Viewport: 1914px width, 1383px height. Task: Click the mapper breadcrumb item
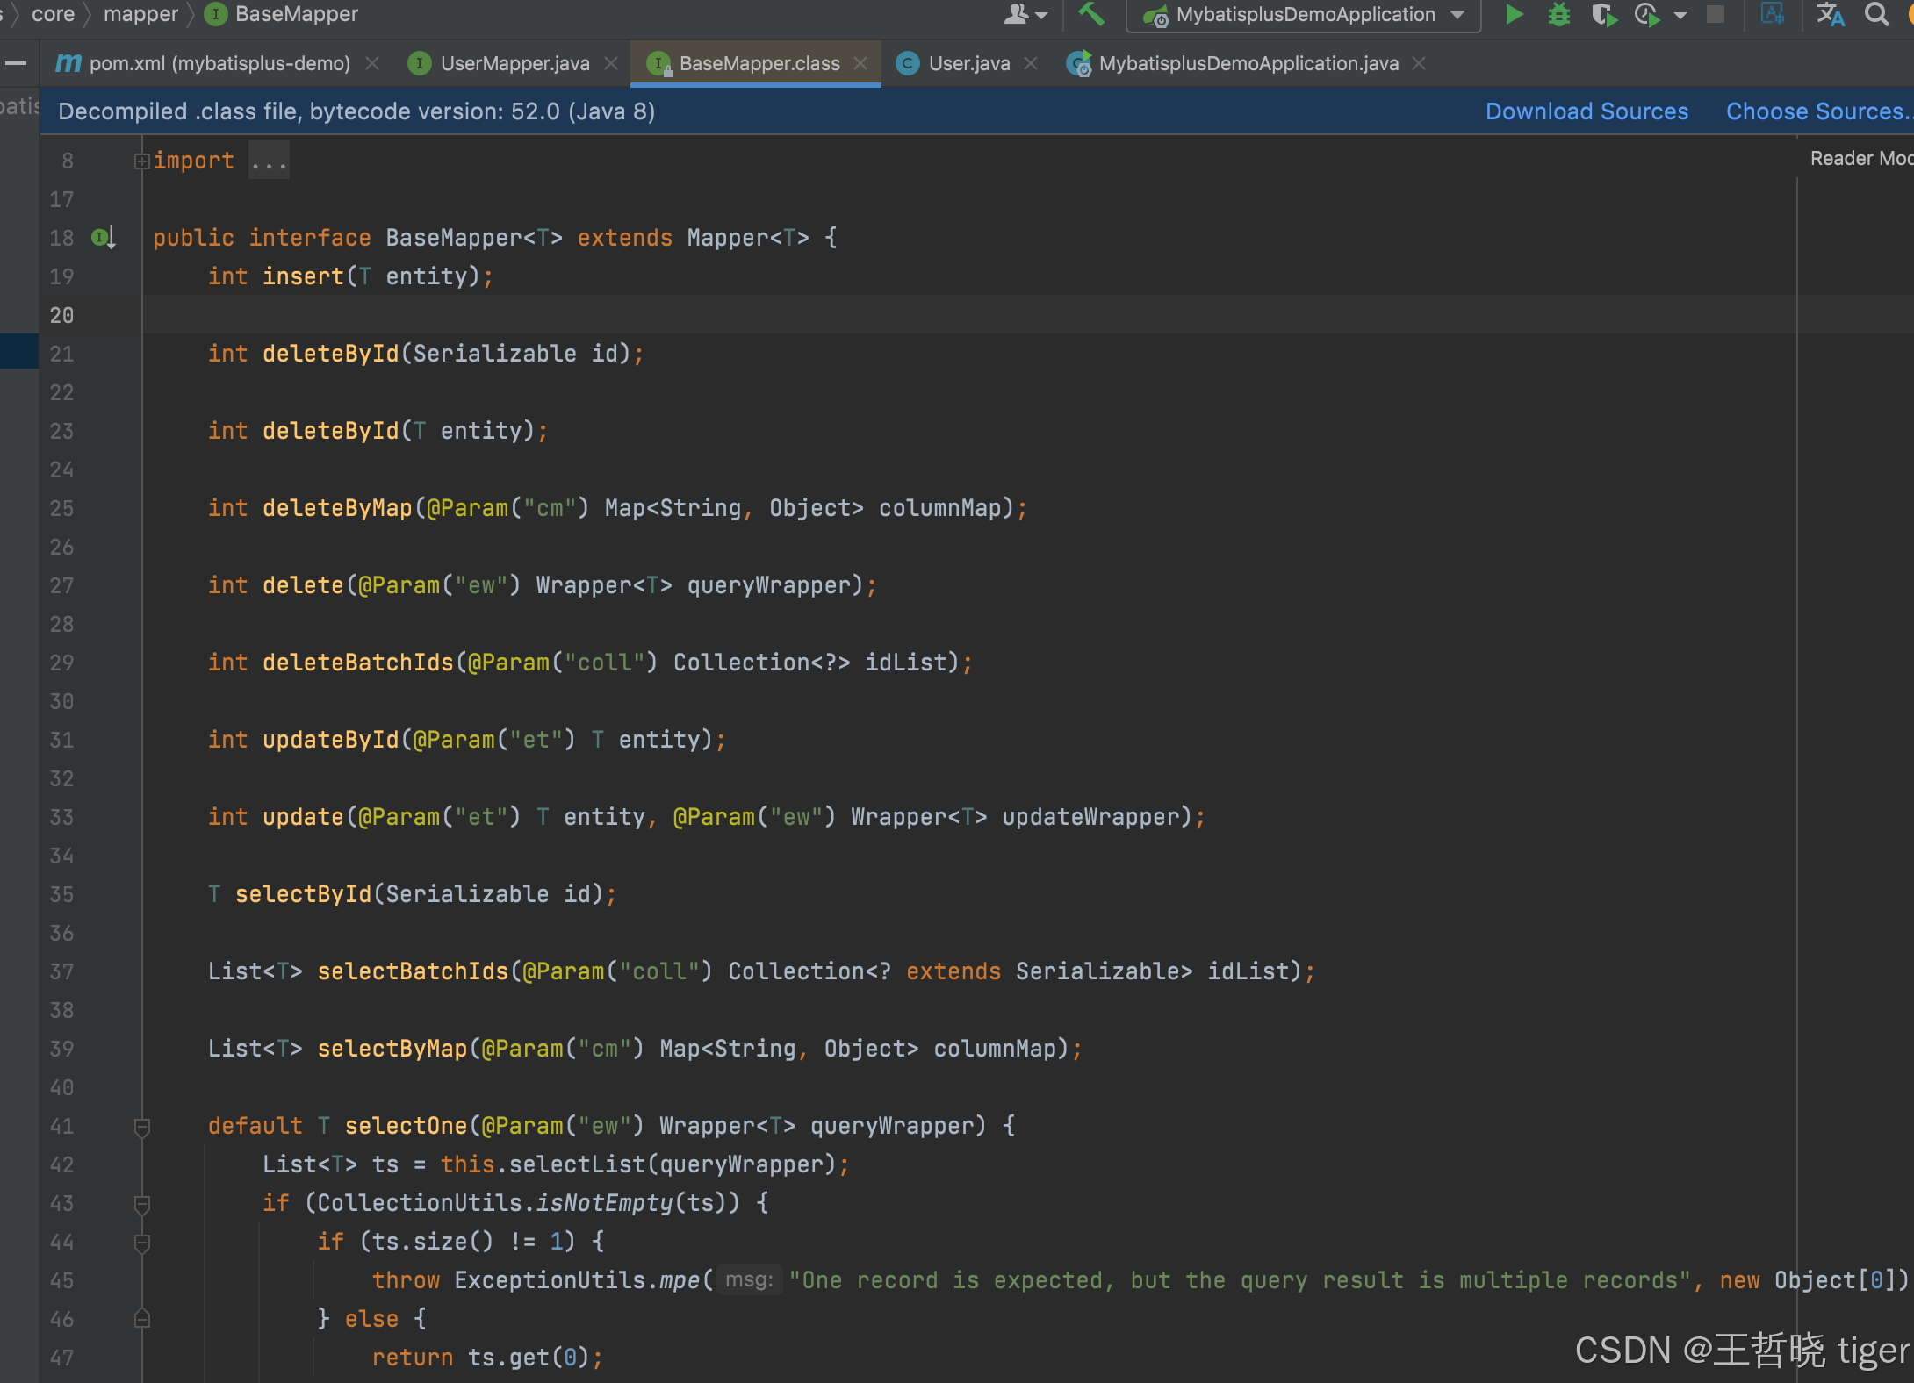[x=140, y=14]
